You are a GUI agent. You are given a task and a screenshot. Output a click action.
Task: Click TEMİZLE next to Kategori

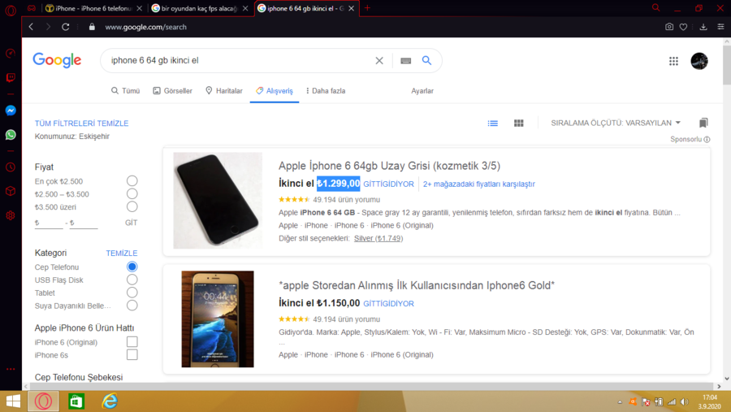tap(122, 253)
